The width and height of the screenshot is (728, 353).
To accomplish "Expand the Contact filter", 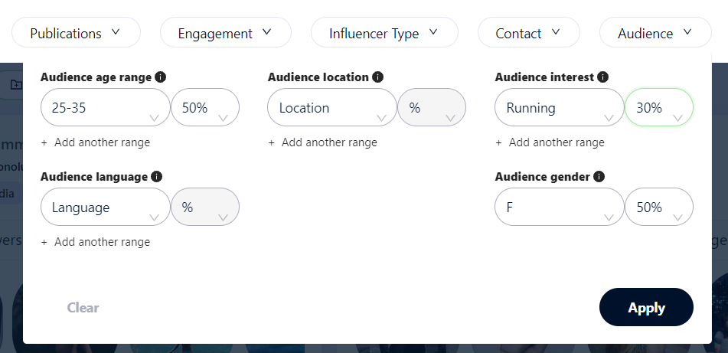I will pyautogui.click(x=528, y=33).
